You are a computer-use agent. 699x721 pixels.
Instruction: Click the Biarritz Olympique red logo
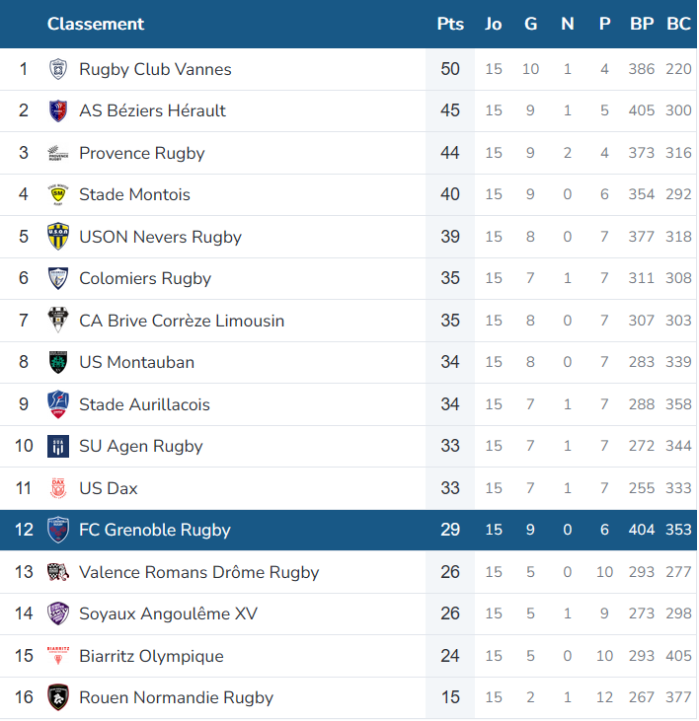[x=58, y=656]
